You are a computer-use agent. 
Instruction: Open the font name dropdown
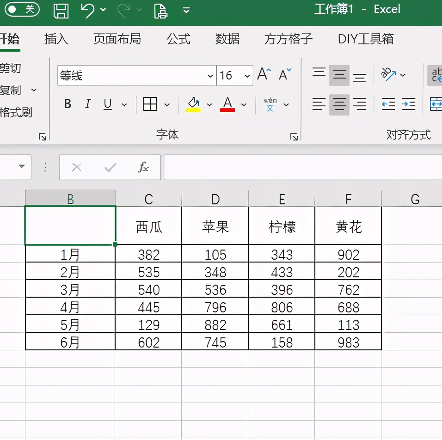coord(210,75)
